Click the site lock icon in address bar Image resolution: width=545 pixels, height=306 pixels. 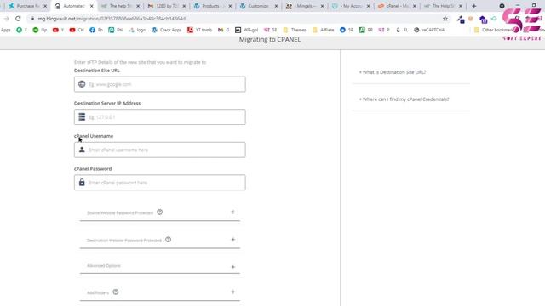point(32,19)
